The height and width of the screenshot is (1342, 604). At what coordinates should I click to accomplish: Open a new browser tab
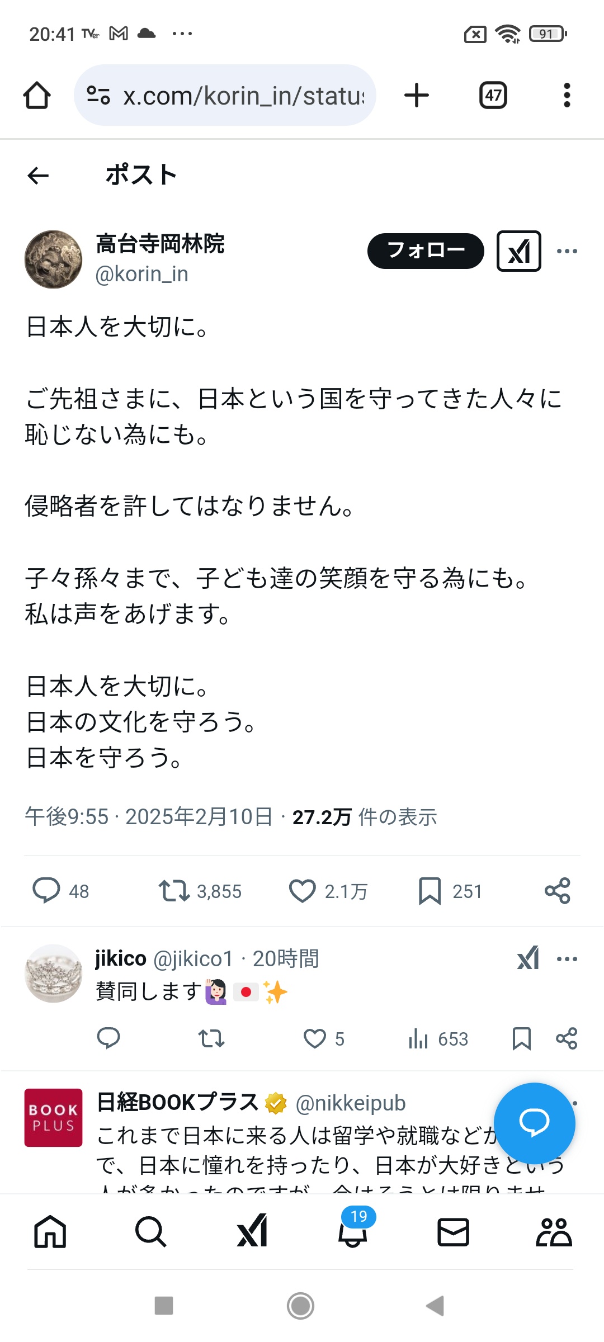[417, 96]
